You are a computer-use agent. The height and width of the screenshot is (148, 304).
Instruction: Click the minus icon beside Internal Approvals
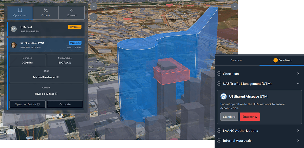[219, 140]
